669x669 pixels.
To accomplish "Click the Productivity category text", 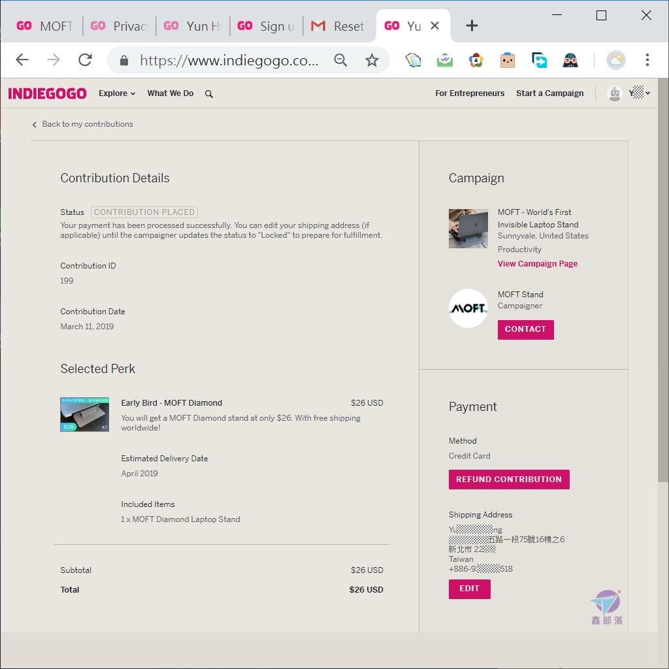I will pos(519,250).
